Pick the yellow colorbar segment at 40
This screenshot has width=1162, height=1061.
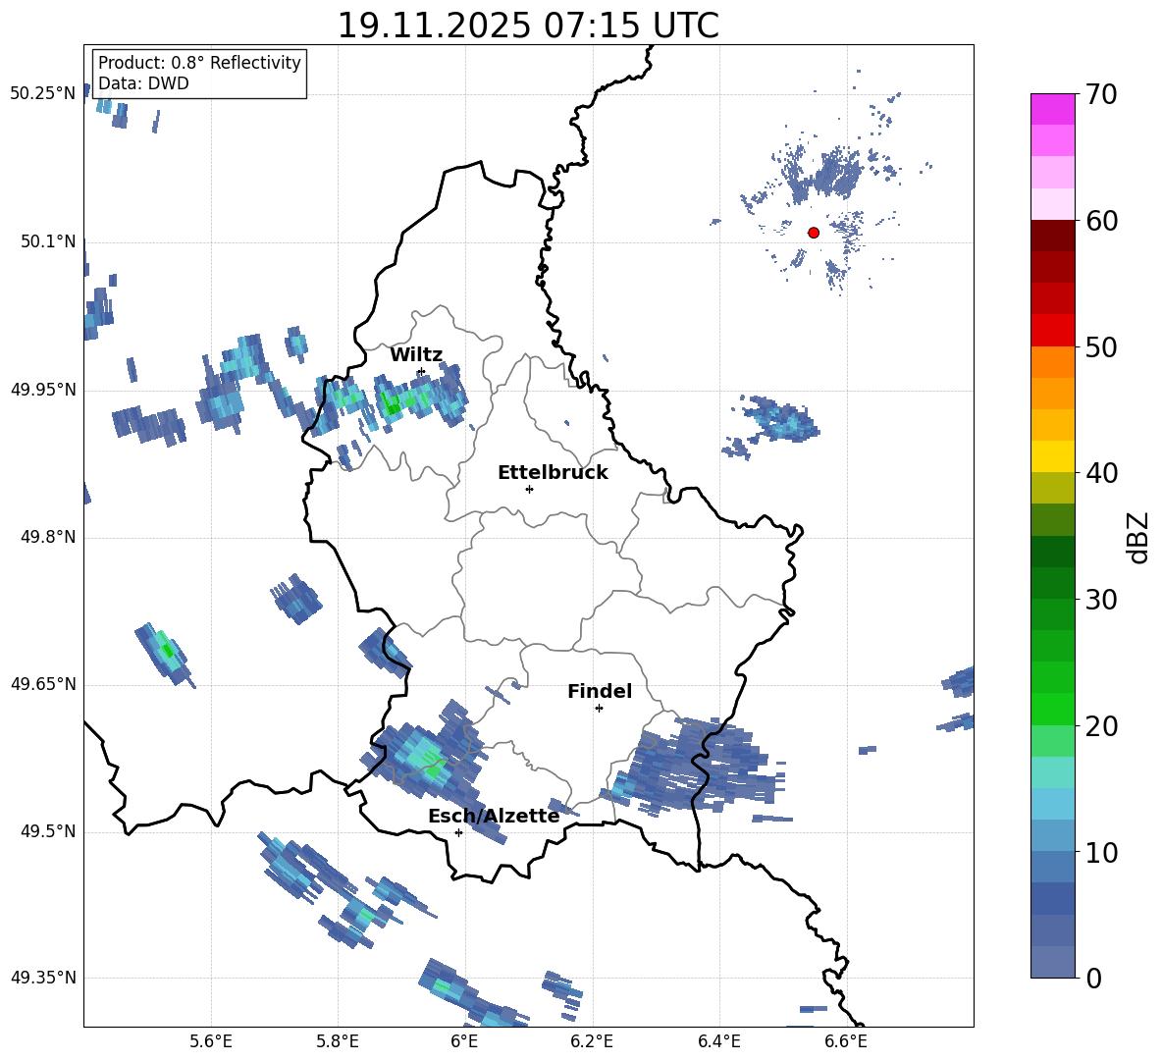tap(1053, 456)
